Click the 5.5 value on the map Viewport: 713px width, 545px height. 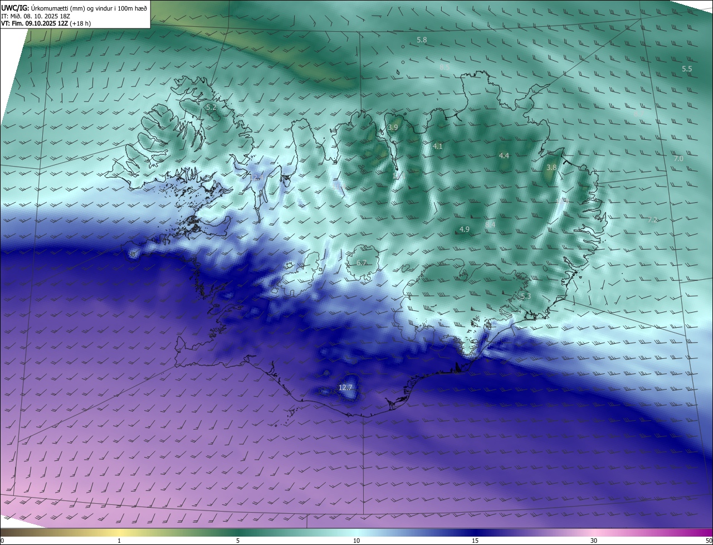687,69
